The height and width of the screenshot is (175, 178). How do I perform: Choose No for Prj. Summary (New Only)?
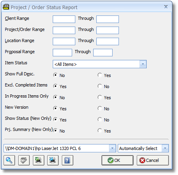(x=56, y=131)
